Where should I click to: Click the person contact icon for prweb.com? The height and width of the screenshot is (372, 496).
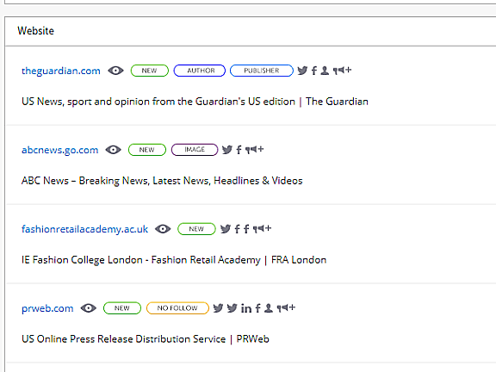click(269, 307)
